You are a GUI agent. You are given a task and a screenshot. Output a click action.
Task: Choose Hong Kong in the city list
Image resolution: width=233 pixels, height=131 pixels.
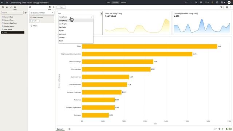[x=76, y=20]
